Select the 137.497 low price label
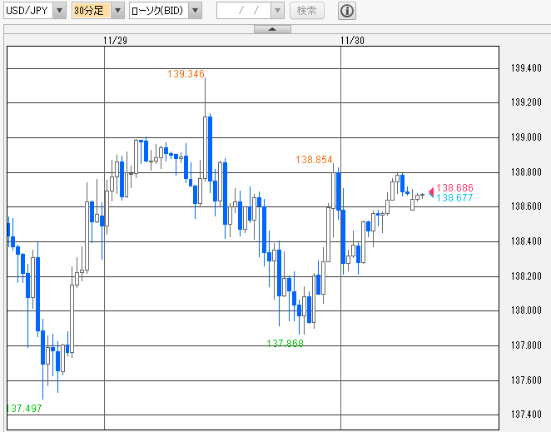This screenshot has height=432, width=551. [x=24, y=409]
